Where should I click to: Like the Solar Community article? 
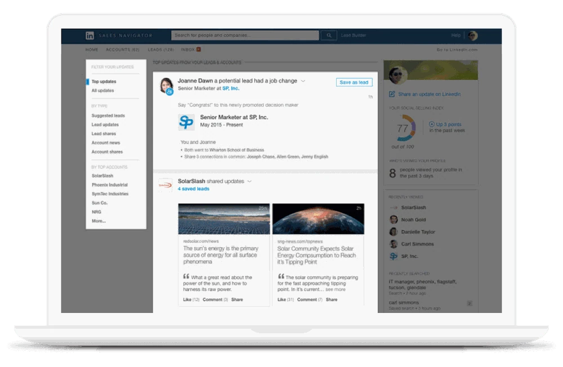pyautogui.click(x=285, y=299)
